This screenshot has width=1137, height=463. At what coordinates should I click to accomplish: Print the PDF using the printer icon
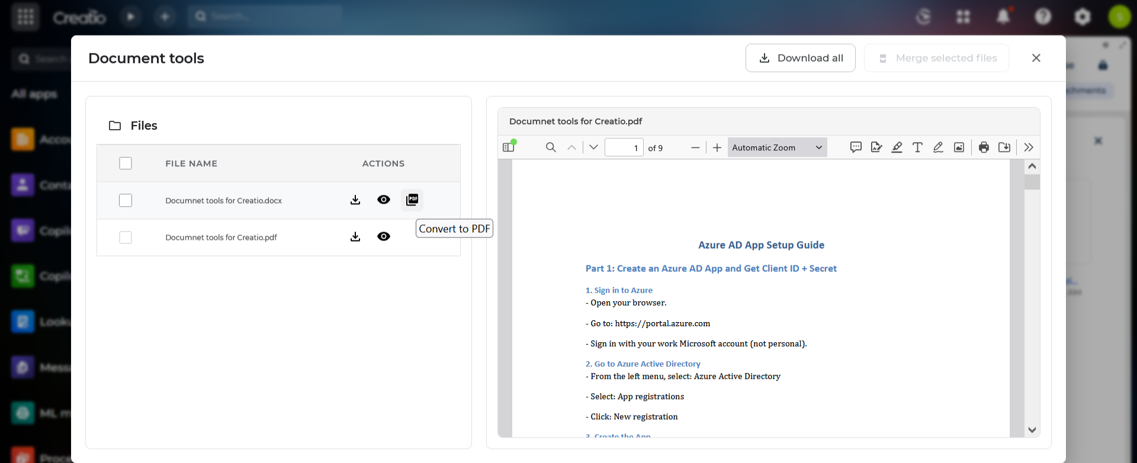coord(984,147)
